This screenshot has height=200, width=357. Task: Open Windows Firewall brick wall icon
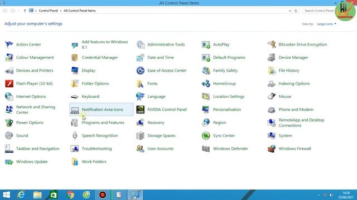(272, 149)
